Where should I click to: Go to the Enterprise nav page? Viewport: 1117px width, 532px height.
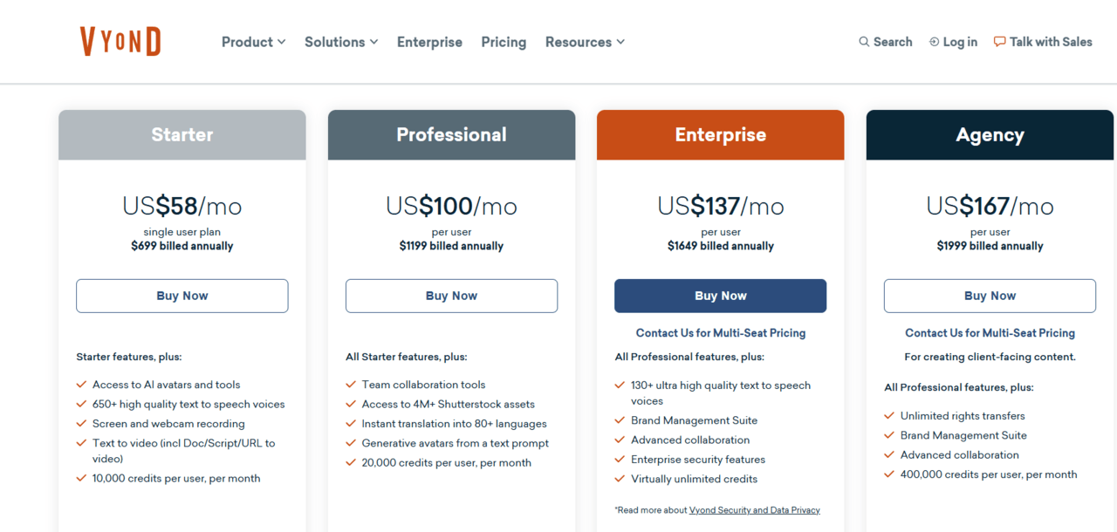[429, 42]
